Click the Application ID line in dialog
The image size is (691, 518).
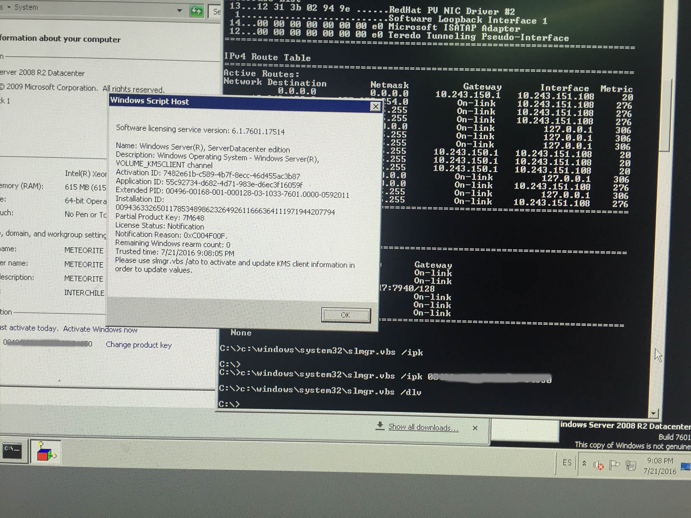click(209, 183)
